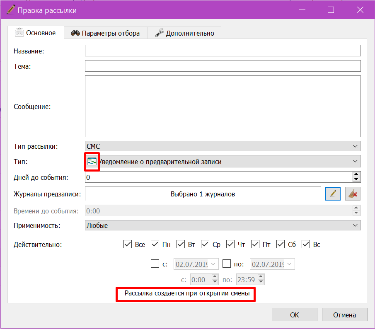The height and width of the screenshot is (329, 375).
Task: Click the Рассылка создается при открытии смены text
Action: coord(187,293)
